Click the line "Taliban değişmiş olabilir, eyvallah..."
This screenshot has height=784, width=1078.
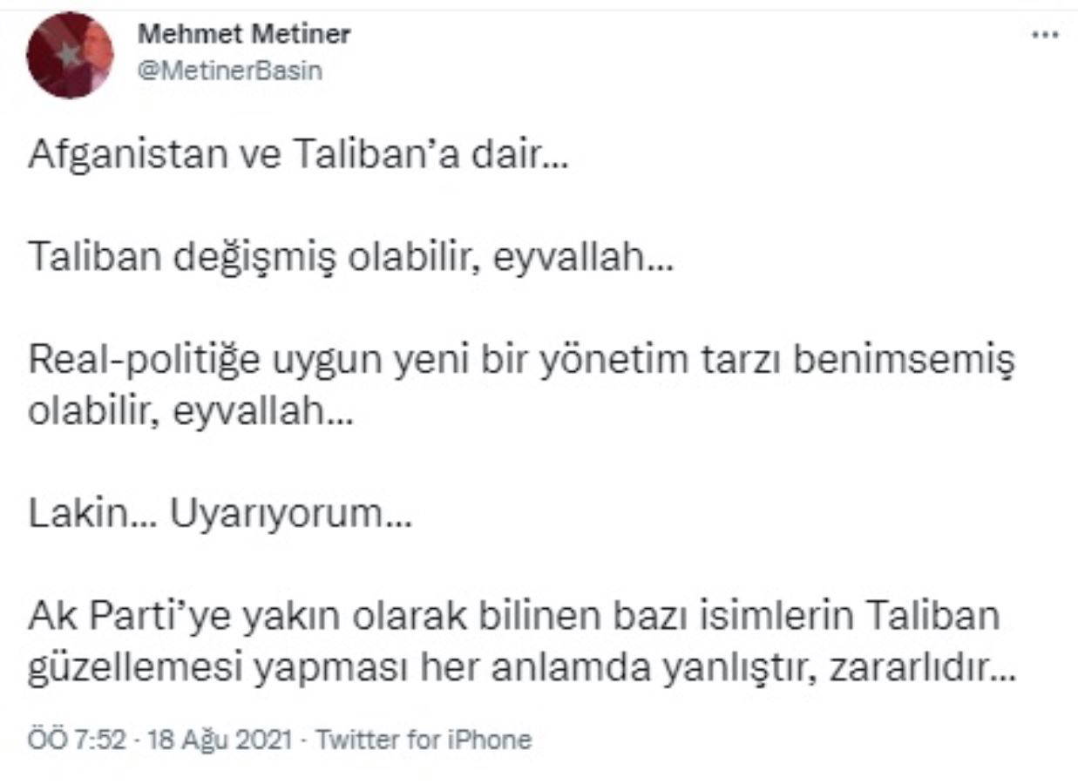(x=350, y=259)
